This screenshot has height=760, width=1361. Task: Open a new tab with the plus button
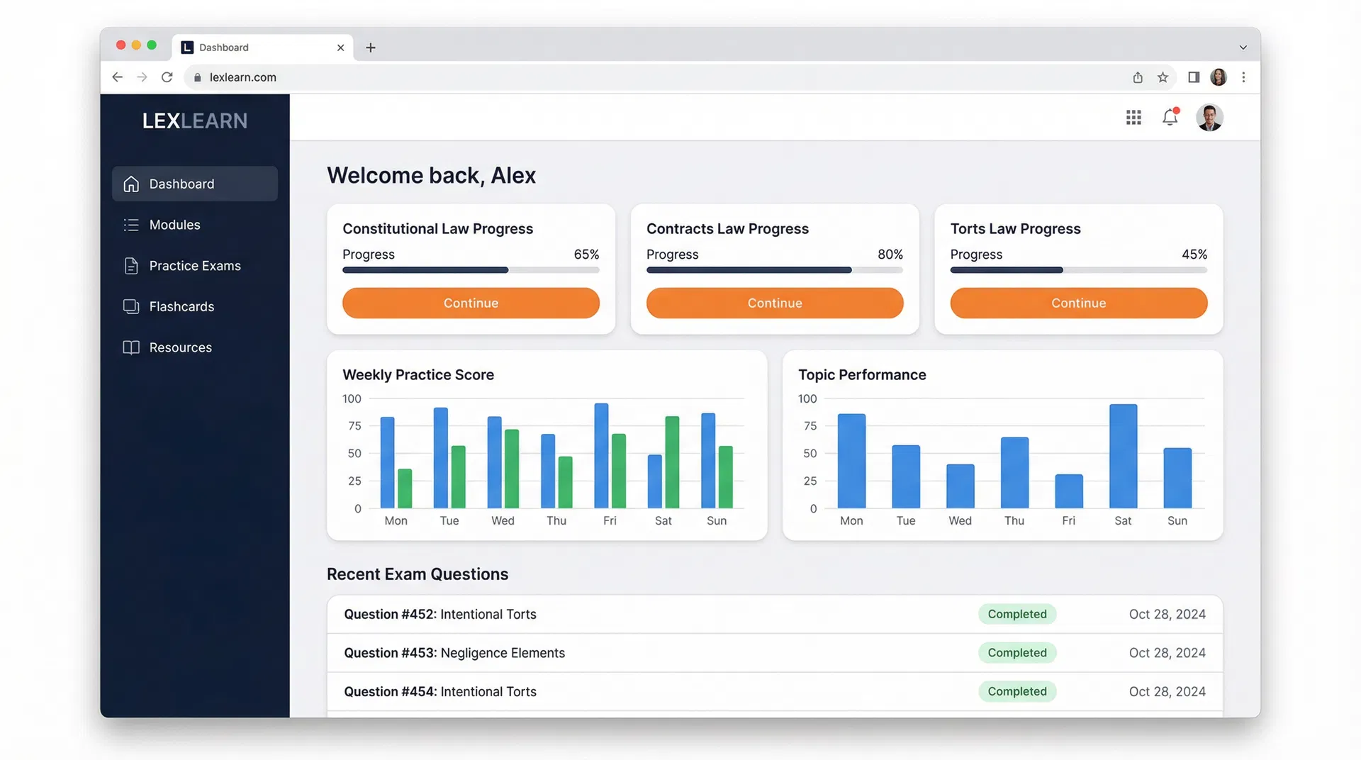[370, 47]
